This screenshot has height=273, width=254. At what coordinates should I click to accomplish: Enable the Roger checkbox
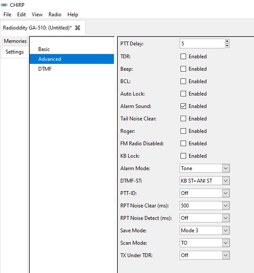tap(183, 131)
